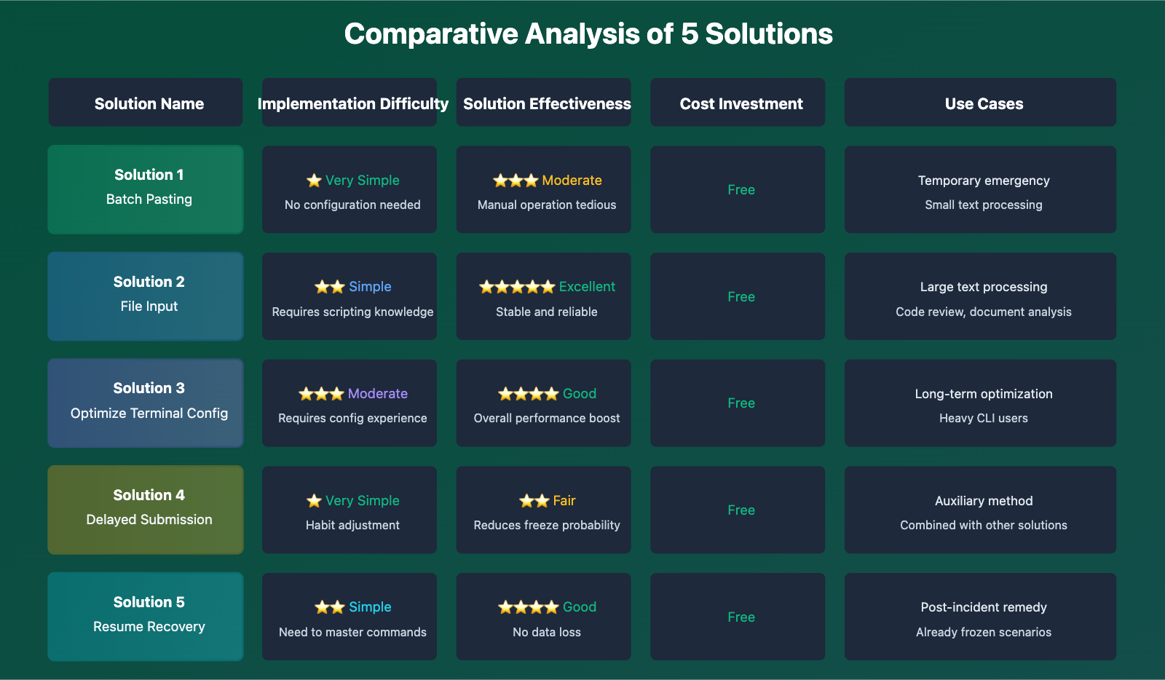The image size is (1165, 680).
Task: Click the four stars for Solution 3's Good rating
Action: tap(529, 394)
